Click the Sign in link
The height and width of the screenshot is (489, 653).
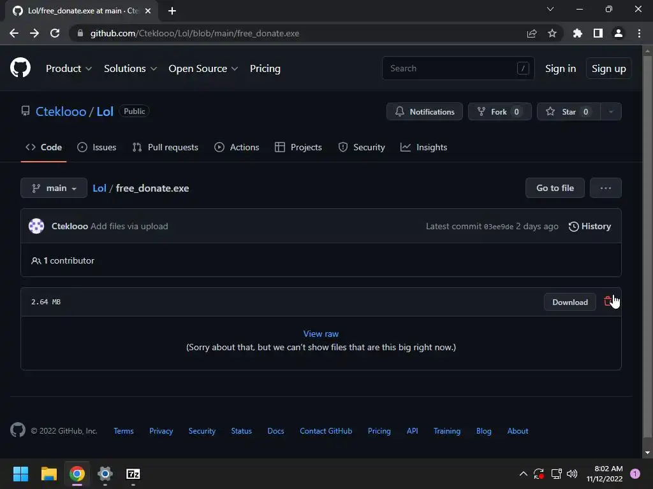pyautogui.click(x=561, y=69)
